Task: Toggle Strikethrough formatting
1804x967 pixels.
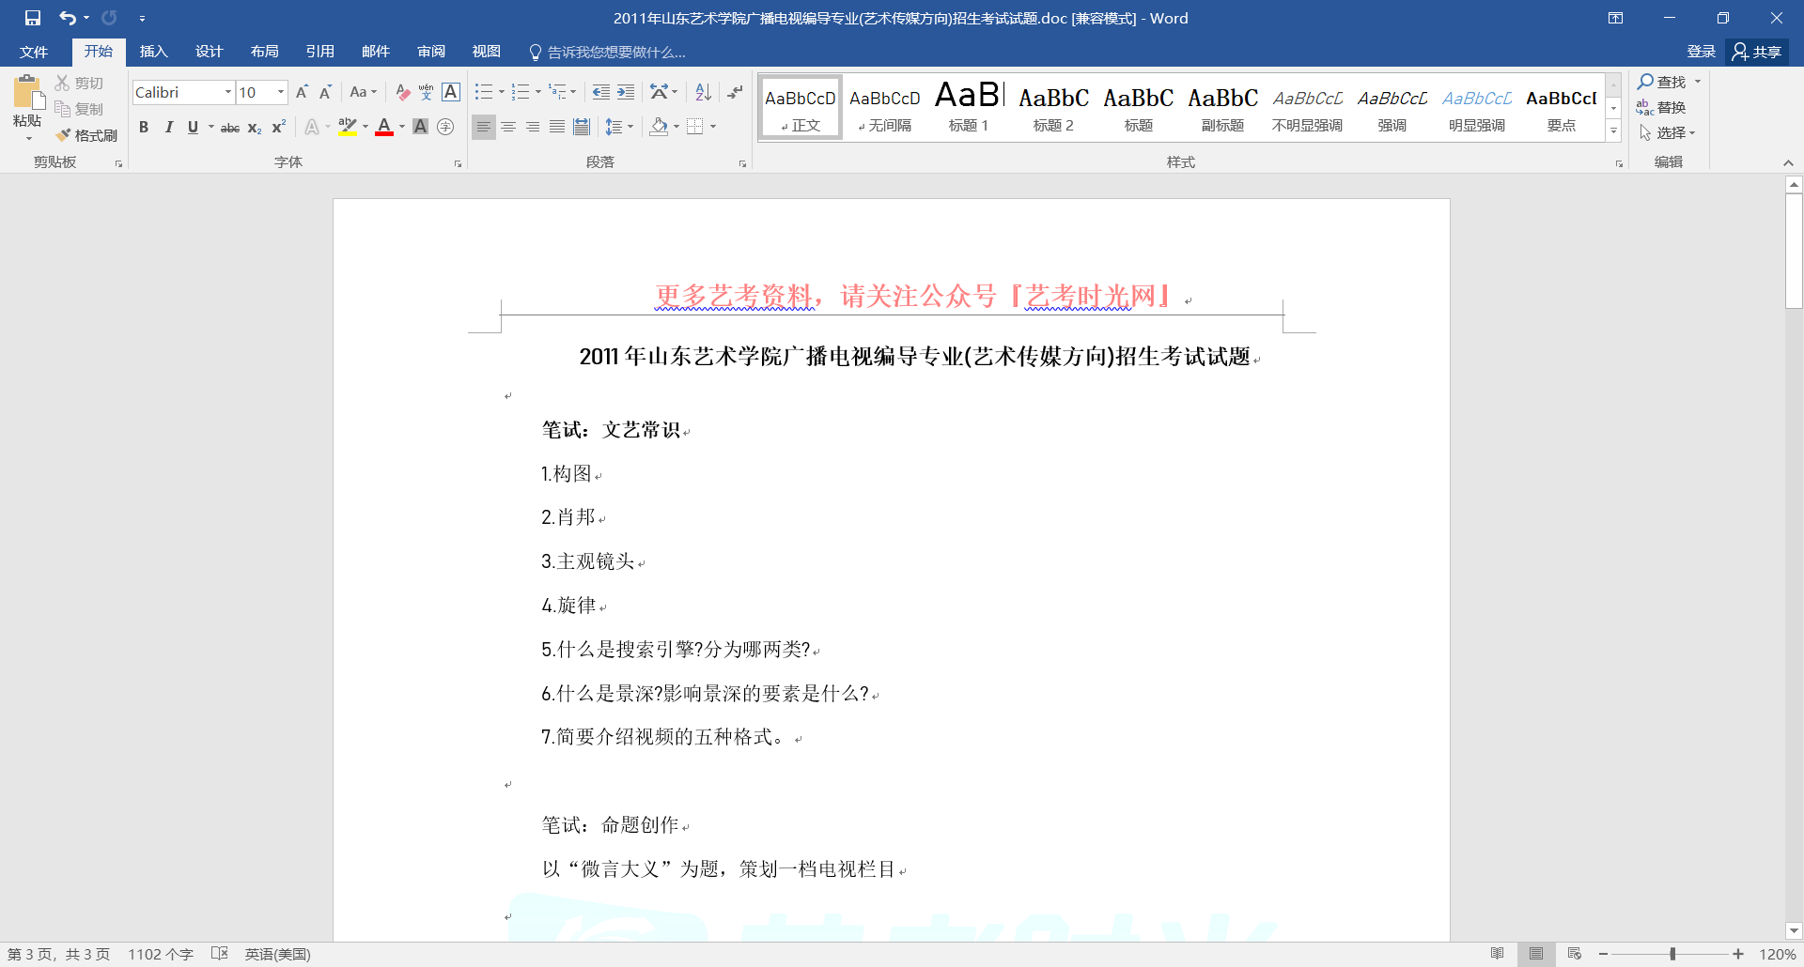Action: pyautogui.click(x=229, y=128)
